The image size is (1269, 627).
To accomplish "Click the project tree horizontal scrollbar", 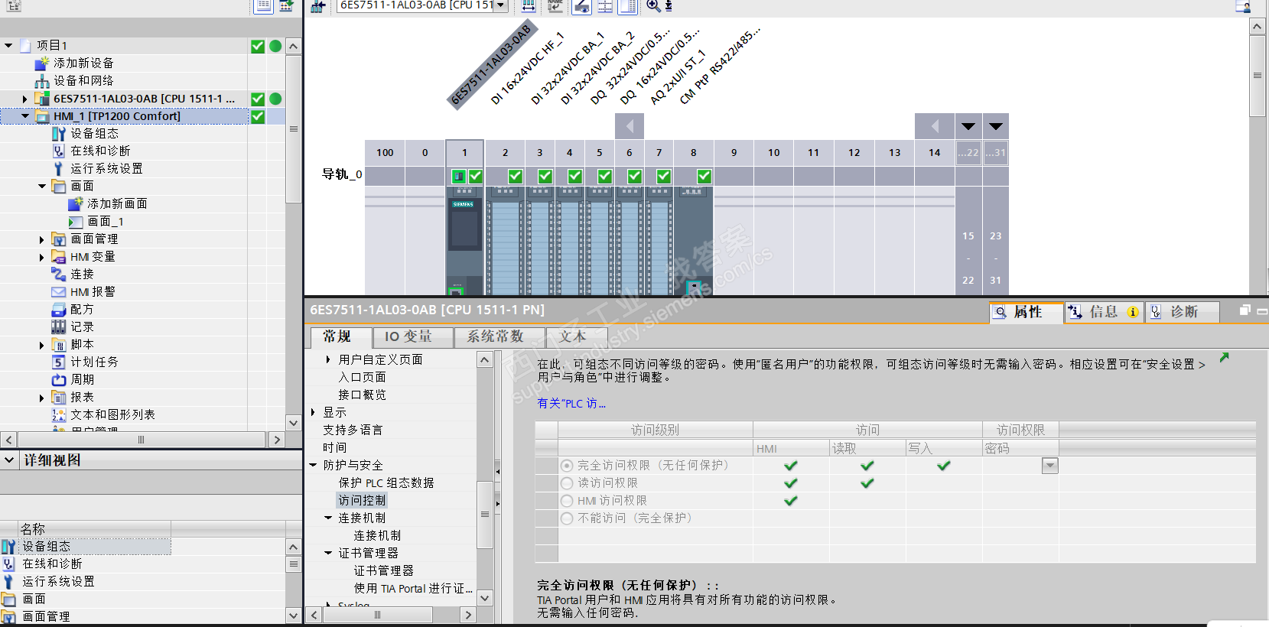I will click(x=142, y=440).
